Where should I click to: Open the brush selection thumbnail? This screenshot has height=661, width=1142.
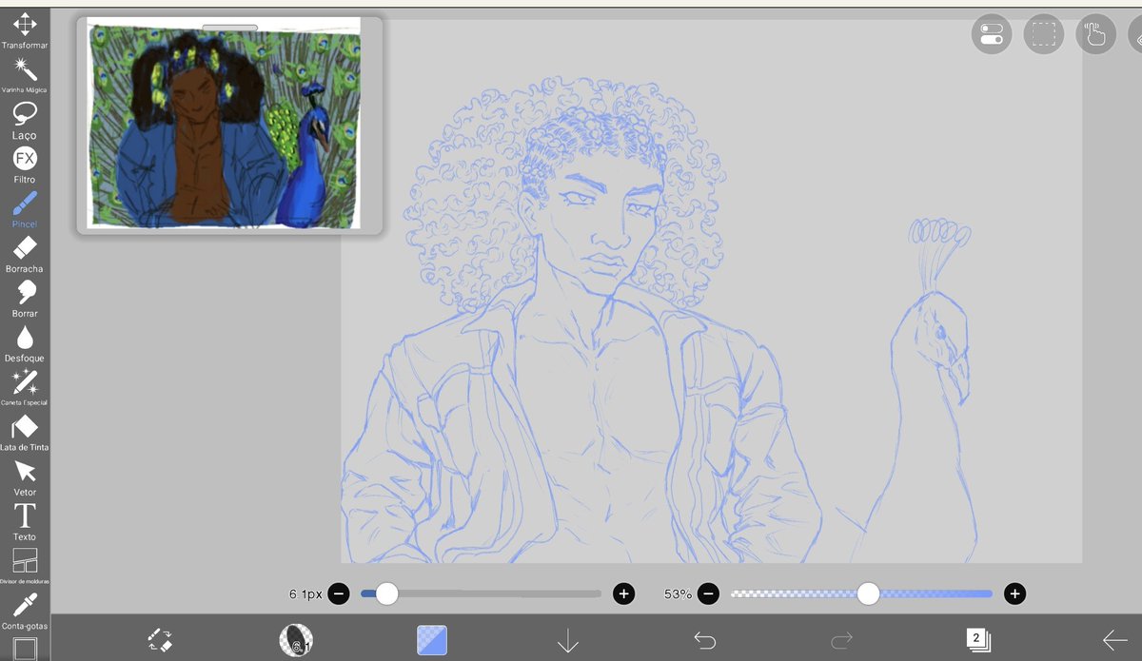point(297,639)
